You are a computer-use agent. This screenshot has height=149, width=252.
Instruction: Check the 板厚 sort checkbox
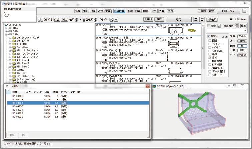[x=210, y=54]
